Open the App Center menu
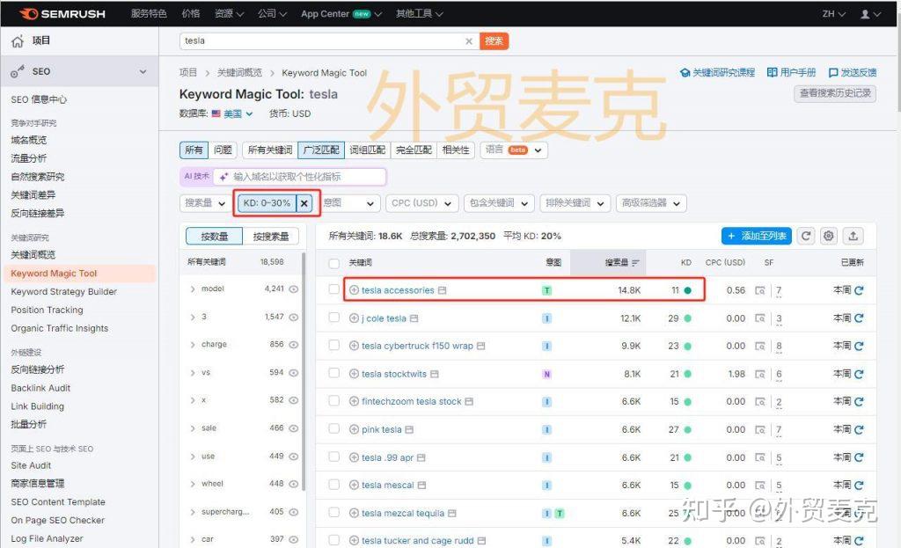This screenshot has width=901, height=548. pos(341,14)
